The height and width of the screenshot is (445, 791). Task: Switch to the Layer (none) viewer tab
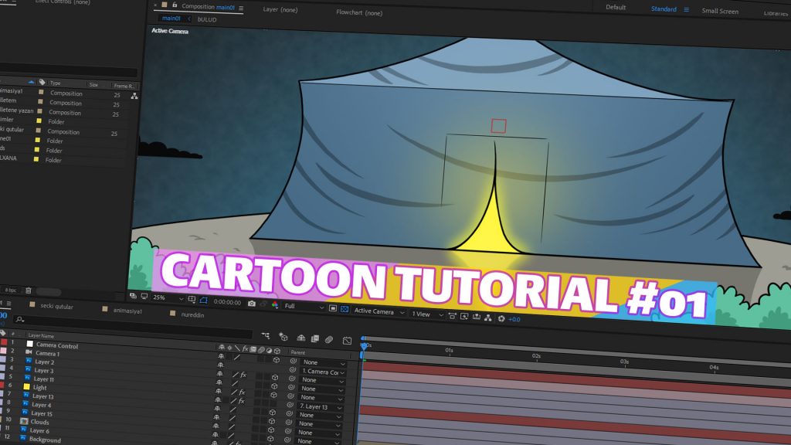pos(280,9)
